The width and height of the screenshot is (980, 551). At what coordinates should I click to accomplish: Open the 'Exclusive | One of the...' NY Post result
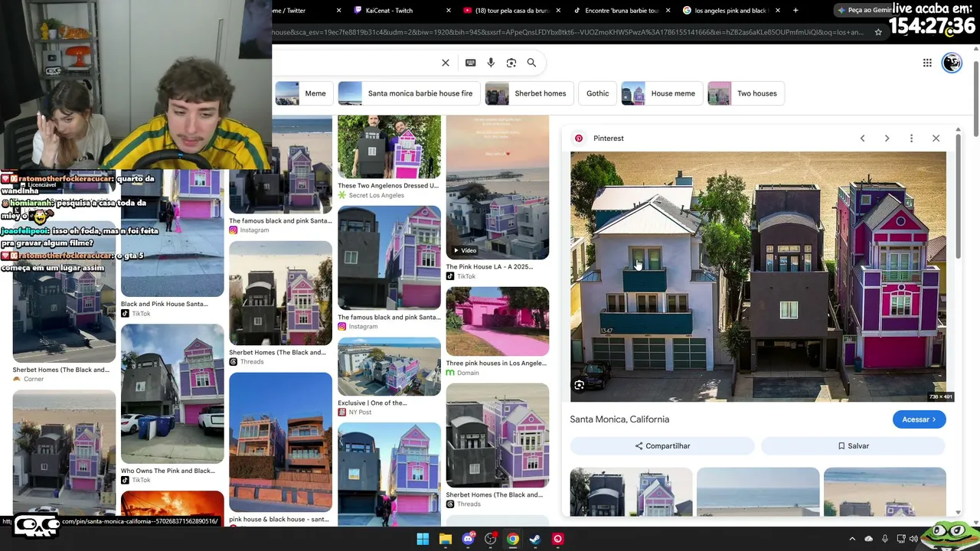coord(389,377)
